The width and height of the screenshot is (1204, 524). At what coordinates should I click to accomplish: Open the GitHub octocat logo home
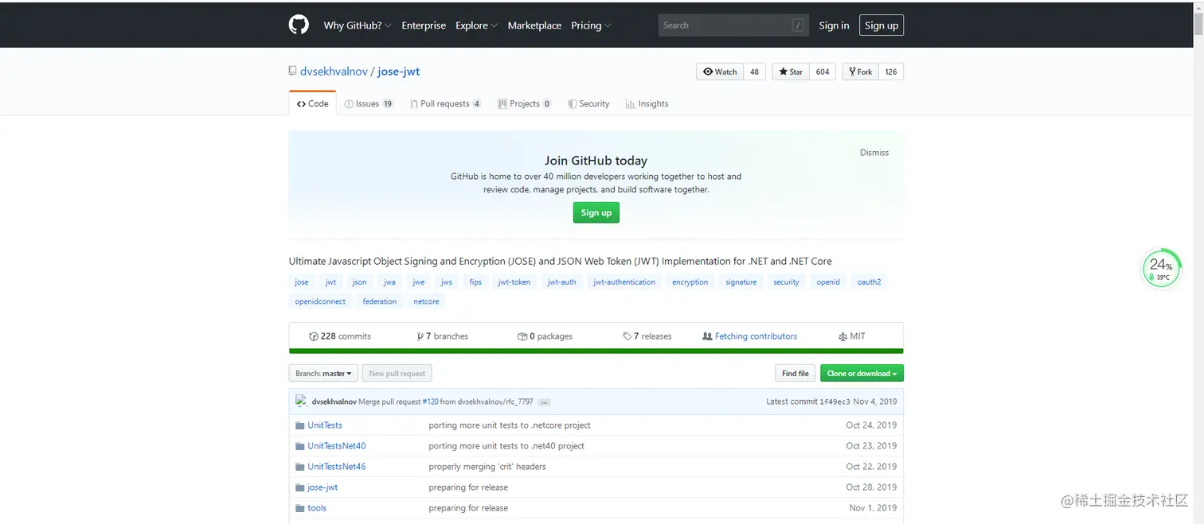pos(299,25)
